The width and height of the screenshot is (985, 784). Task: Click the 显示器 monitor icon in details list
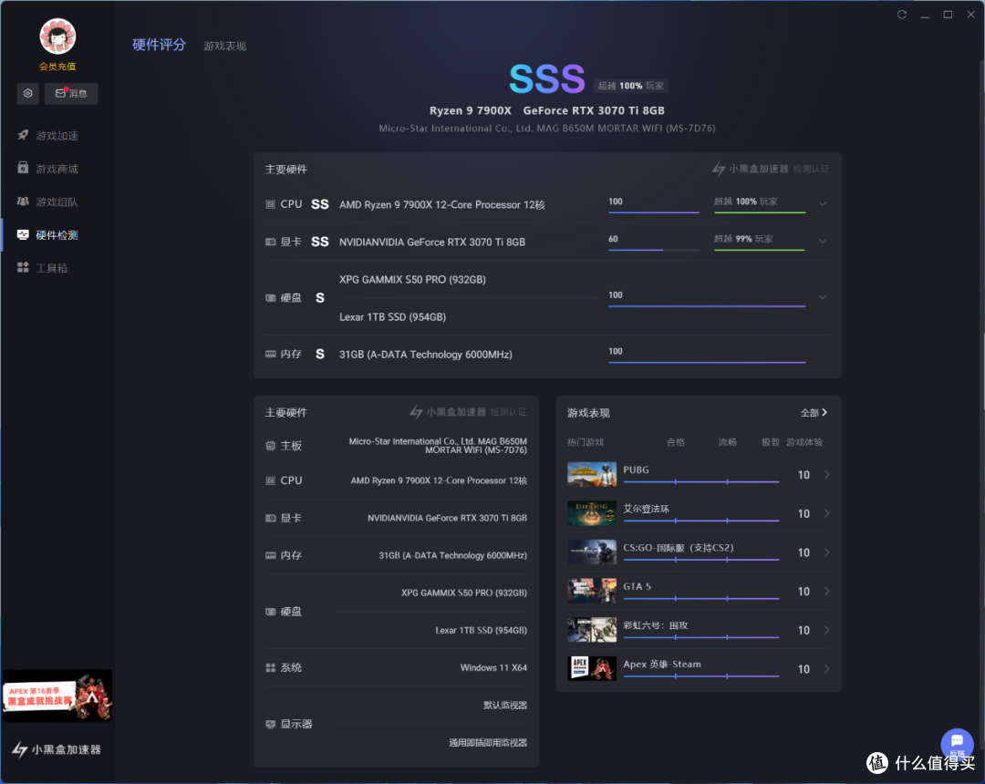(271, 725)
